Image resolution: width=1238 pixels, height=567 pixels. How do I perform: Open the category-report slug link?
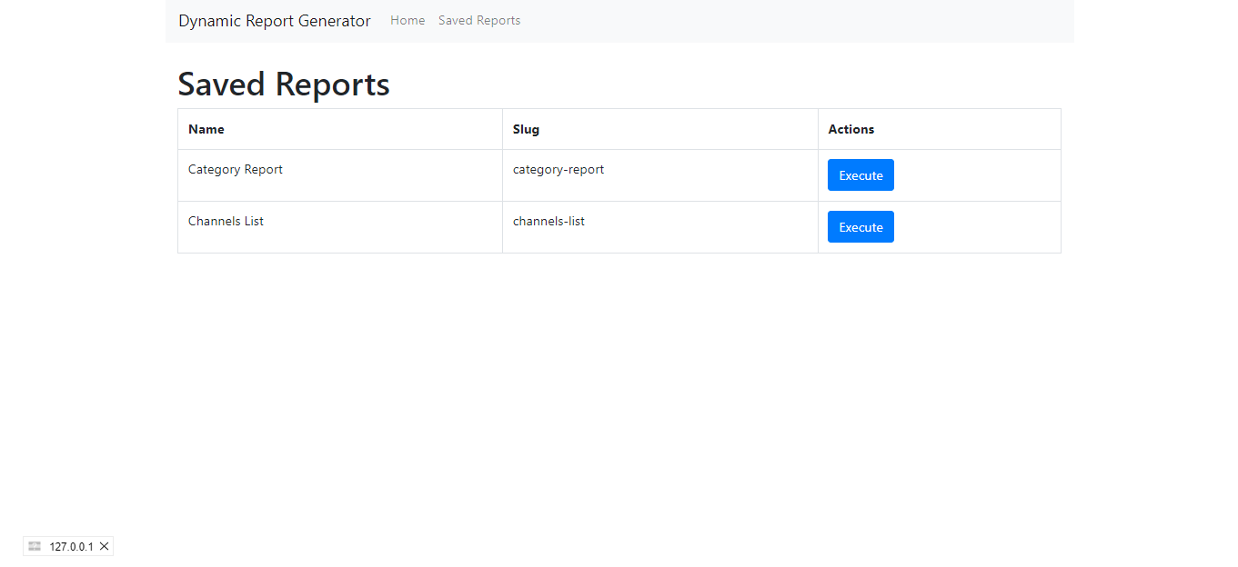[x=559, y=169]
